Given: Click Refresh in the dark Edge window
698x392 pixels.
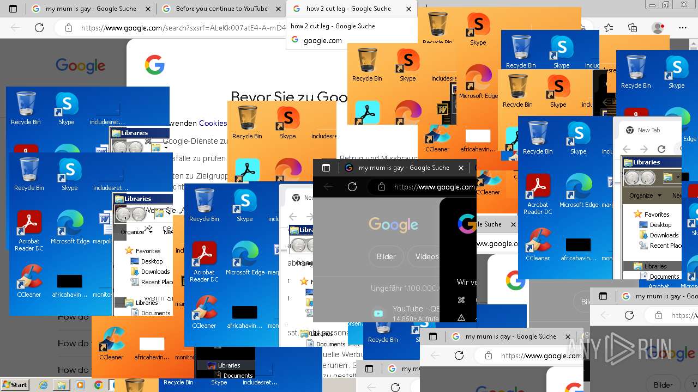Looking at the screenshot, I should (x=352, y=187).
